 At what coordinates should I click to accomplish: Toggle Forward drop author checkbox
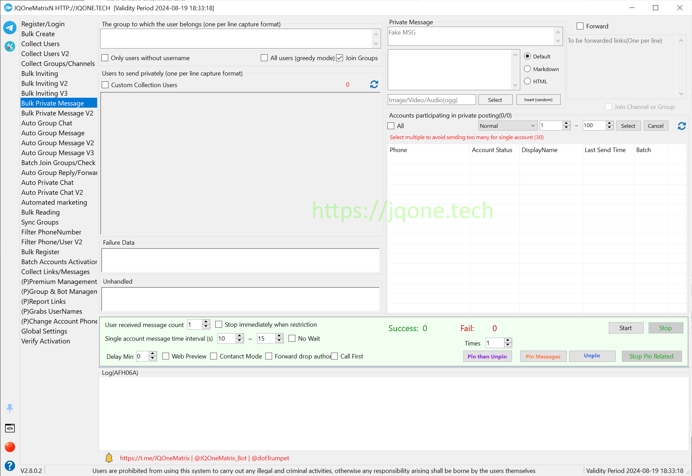269,356
